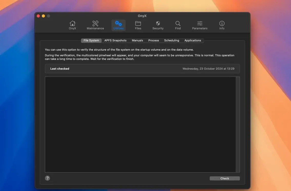Open the OnyX home toolbar section
291x191 pixels.
pyautogui.click(x=72, y=25)
